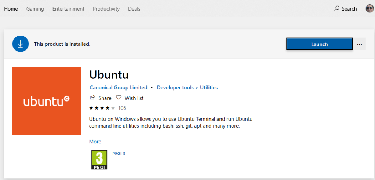
Task: Open the PEGI 3 text link
Action: (x=119, y=154)
